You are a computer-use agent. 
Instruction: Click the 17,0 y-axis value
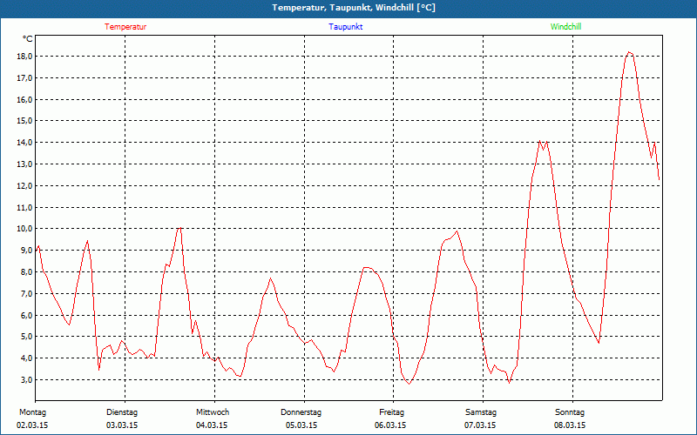(x=24, y=78)
